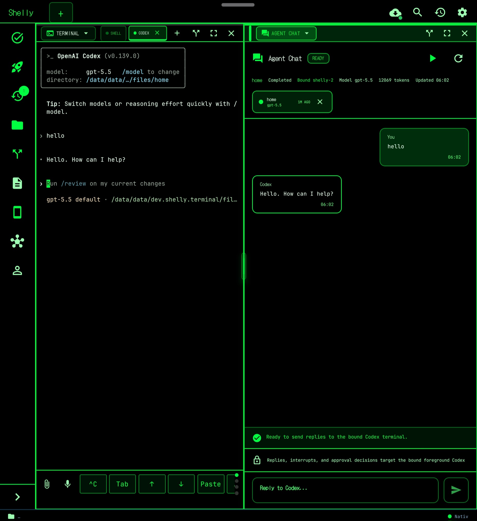Remove the home session chip
The image size is (477, 521).
point(320,102)
